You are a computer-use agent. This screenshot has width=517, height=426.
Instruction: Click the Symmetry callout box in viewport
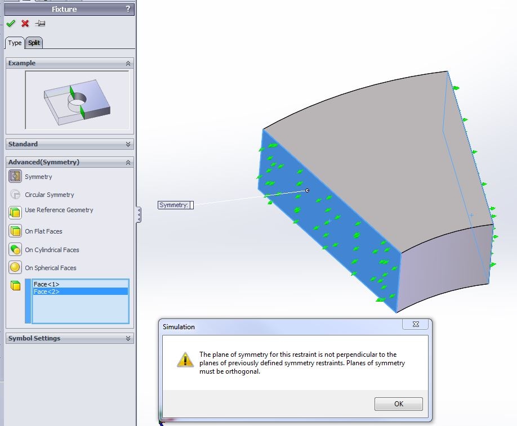pyautogui.click(x=176, y=205)
